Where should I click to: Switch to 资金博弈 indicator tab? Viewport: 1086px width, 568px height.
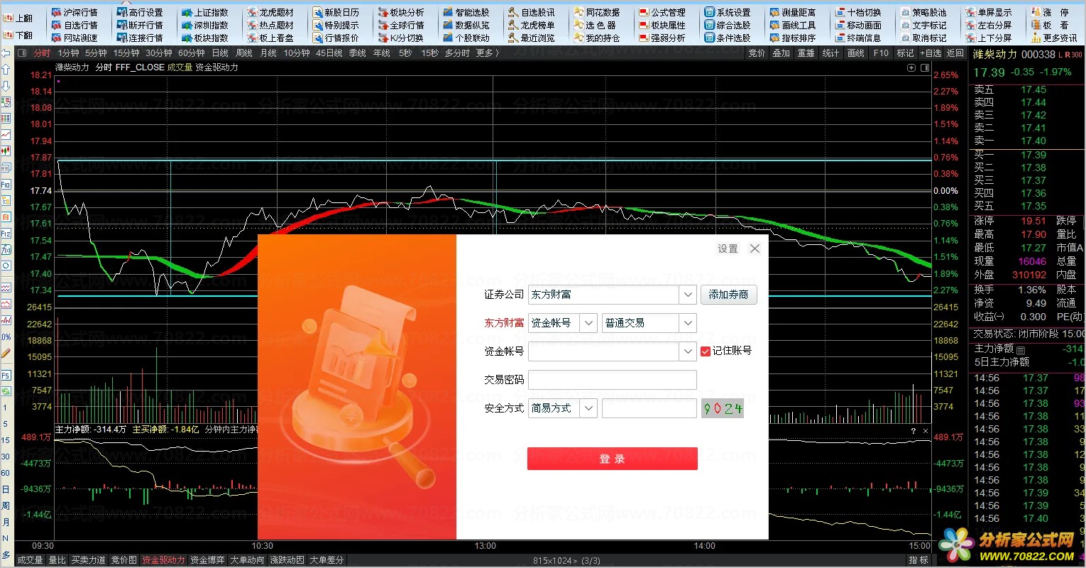[207, 560]
